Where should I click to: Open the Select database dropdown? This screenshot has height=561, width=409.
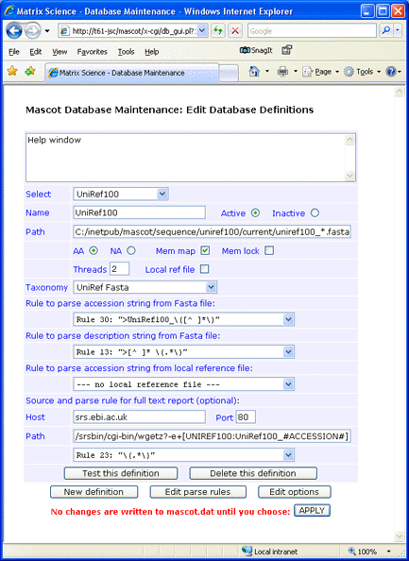(121, 194)
